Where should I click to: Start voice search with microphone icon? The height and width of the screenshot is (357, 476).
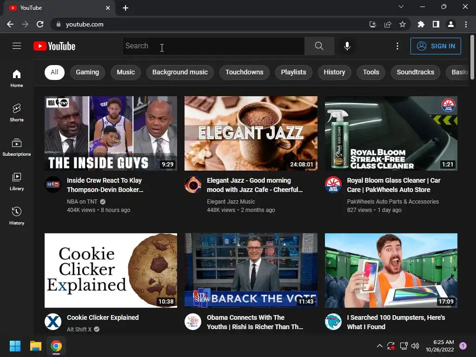[x=347, y=46]
